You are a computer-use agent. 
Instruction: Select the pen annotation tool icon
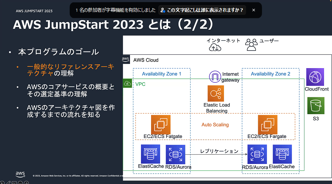click(x=8, y=183)
